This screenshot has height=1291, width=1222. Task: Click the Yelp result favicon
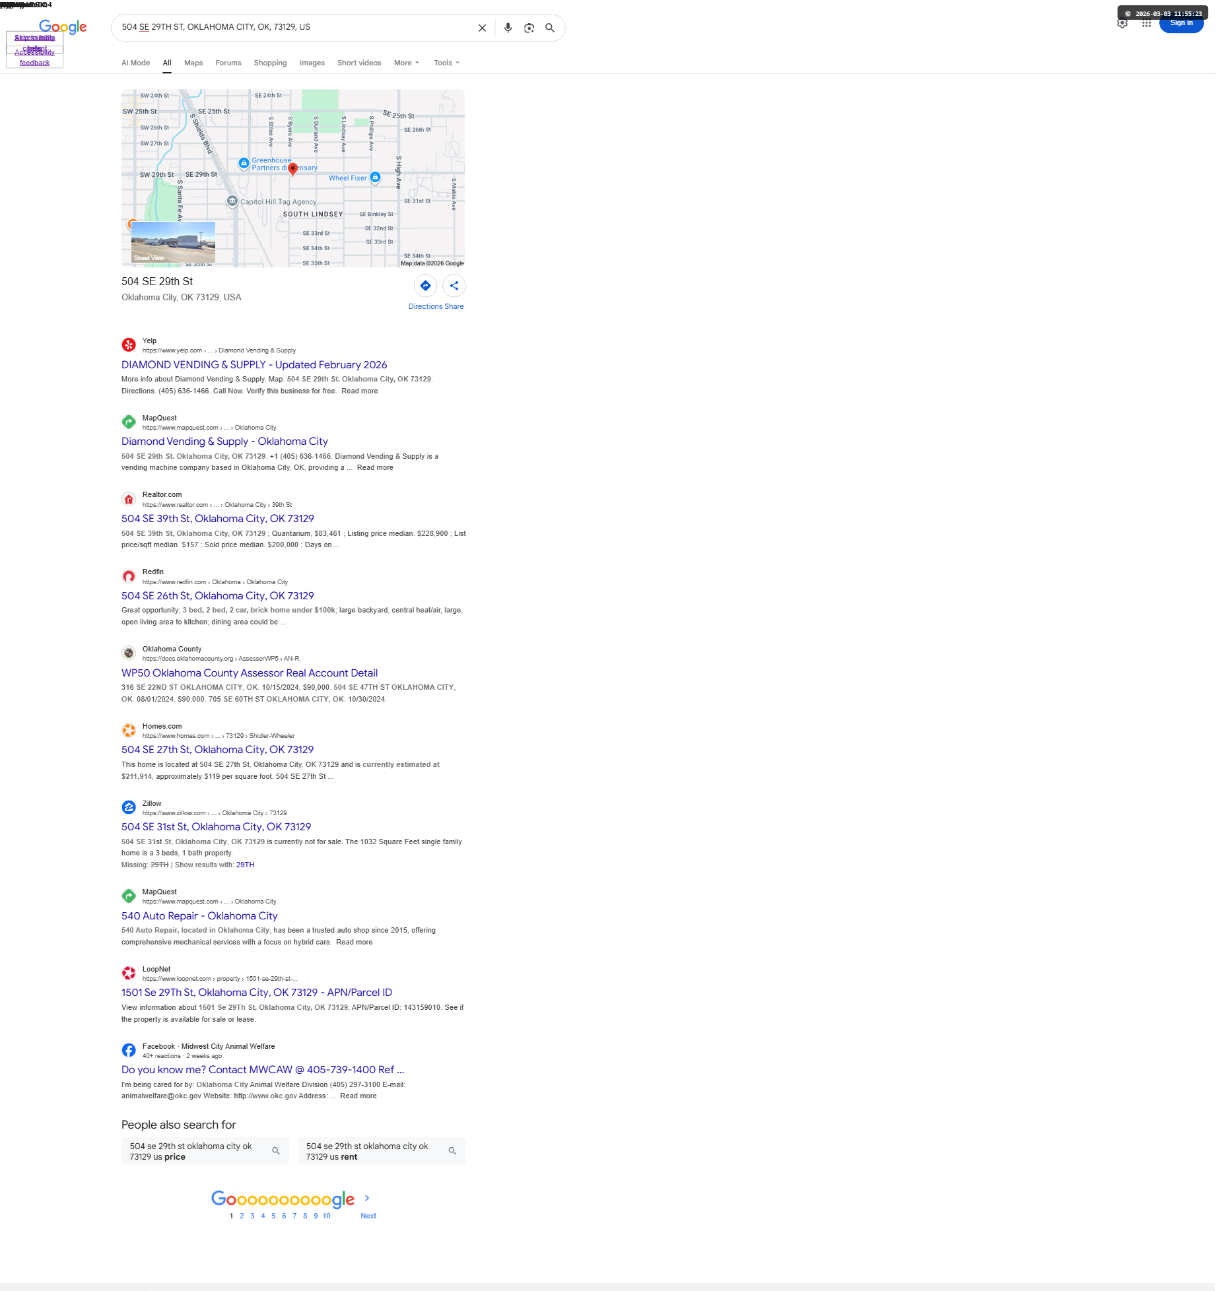point(129,345)
